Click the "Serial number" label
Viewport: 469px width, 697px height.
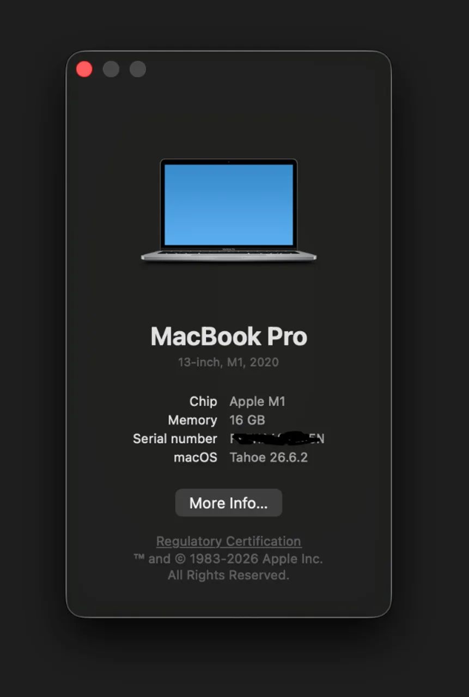pyautogui.click(x=175, y=438)
